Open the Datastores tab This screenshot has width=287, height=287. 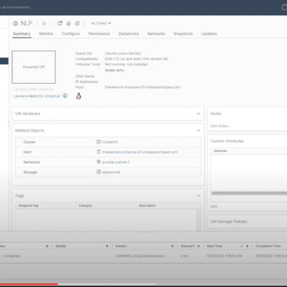click(x=129, y=34)
